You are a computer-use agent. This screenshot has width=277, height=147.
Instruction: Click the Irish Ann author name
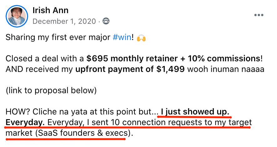50,10
